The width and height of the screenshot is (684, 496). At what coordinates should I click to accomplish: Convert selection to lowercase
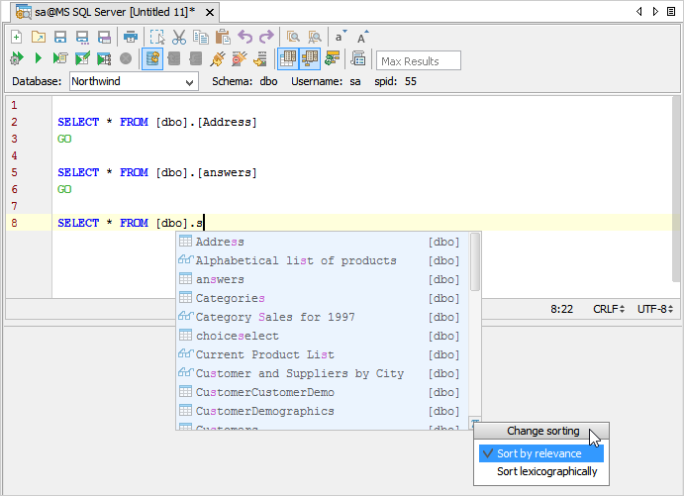pos(341,37)
